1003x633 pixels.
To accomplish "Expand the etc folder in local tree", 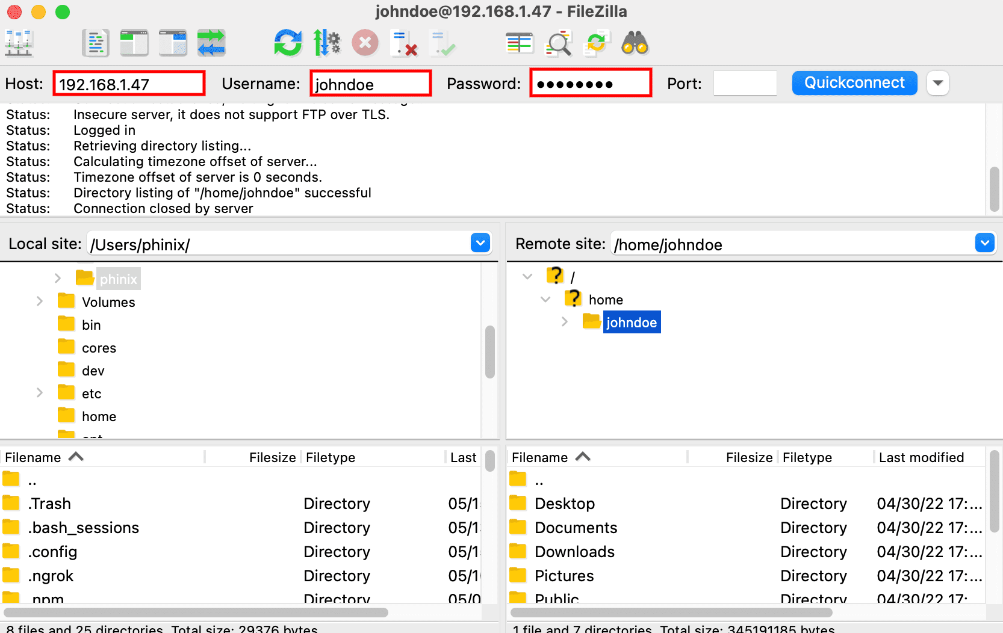I will (x=40, y=392).
